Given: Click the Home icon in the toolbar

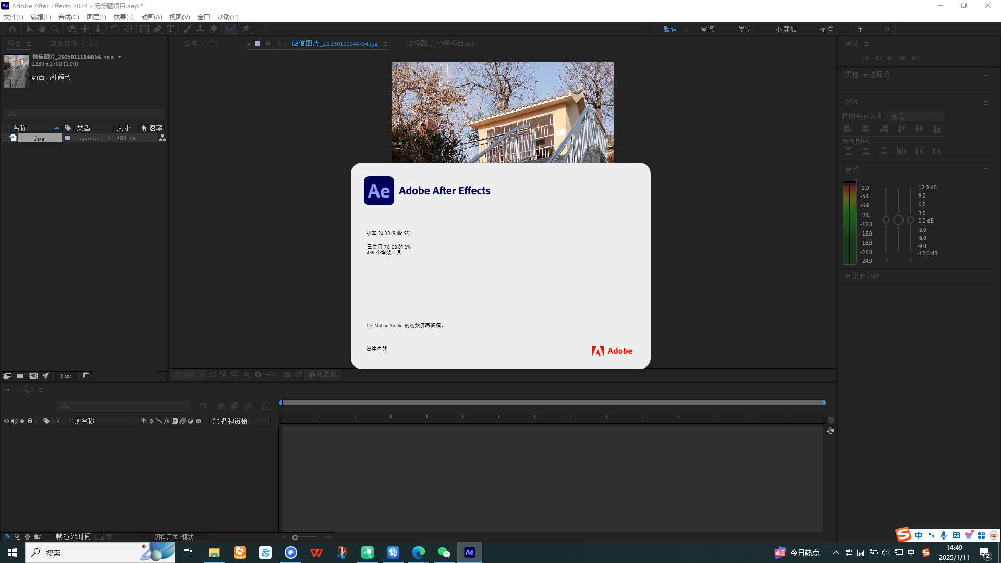Looking at the screenshot, I should 13,29.
